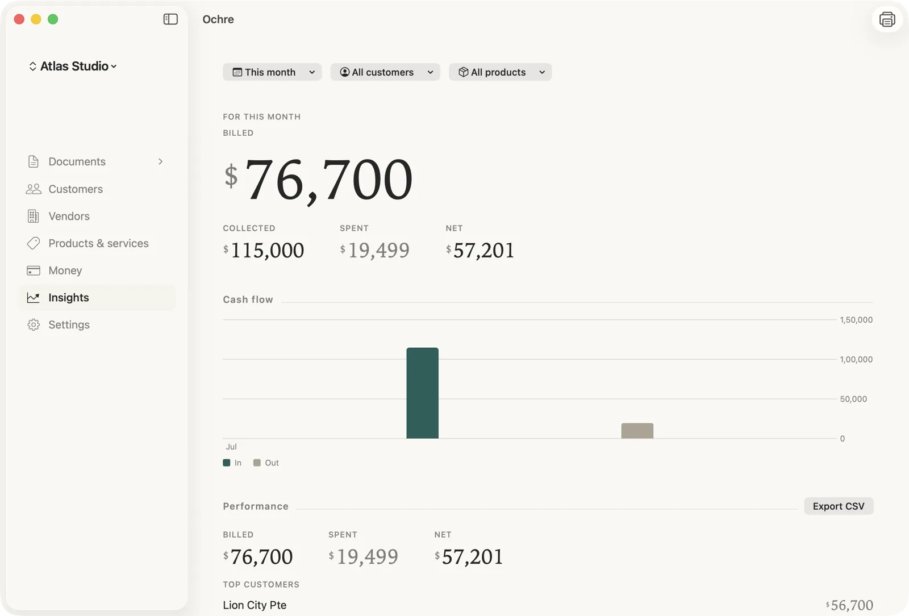Viewport: 909px width, 616px height.
Task: Open Products & services section
Action: point(97,243)
